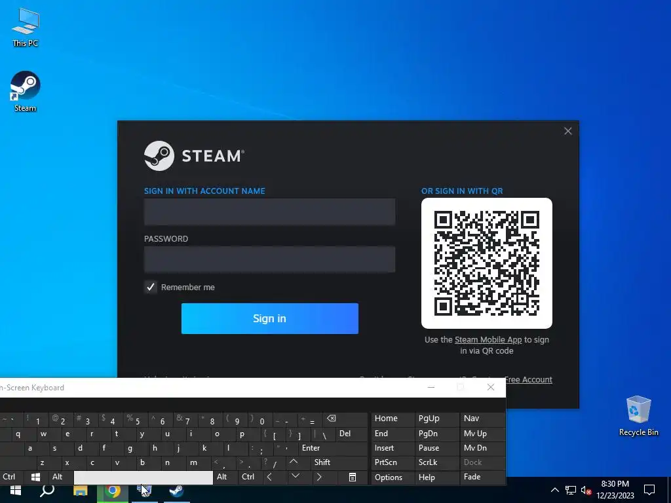Click the Steam QR code image
The height and width of the screenshot is (503, 671).
487,263
